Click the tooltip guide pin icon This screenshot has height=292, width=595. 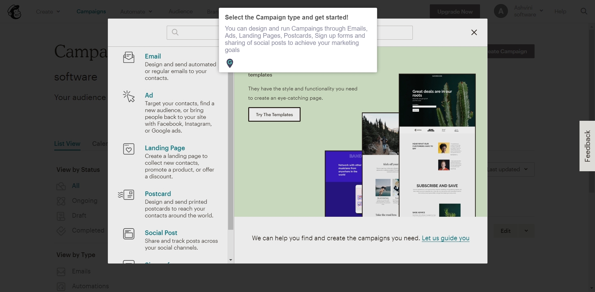point(230,63)
